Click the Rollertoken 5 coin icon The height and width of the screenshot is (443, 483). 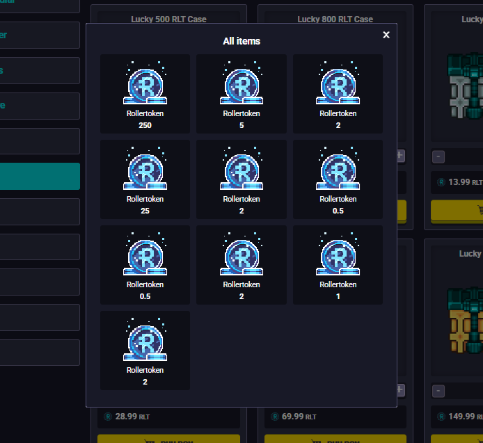point(241,83)
